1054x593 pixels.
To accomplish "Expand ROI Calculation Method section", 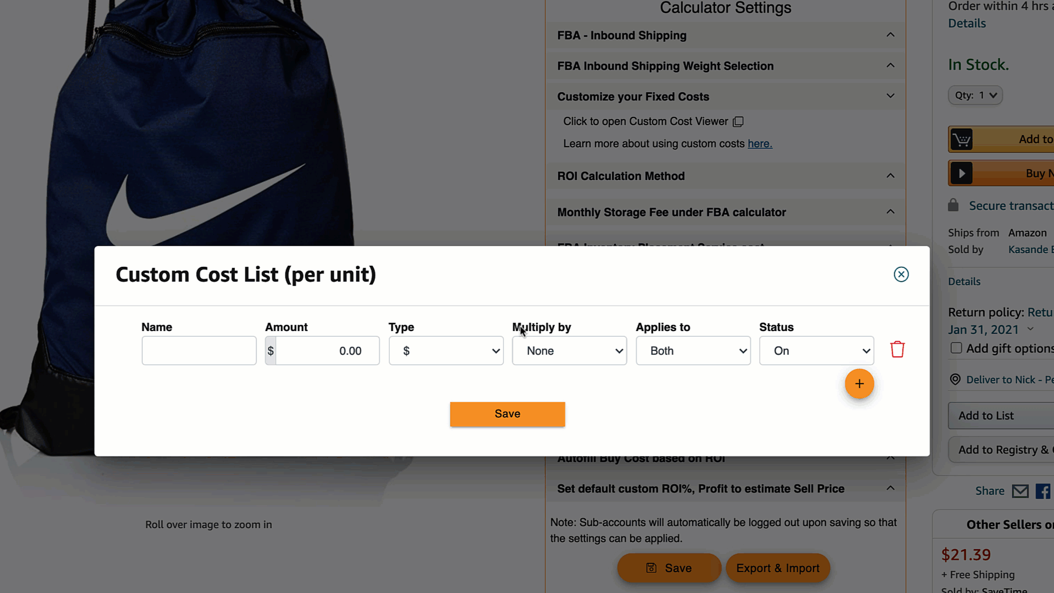I will [x=890, y=176].
